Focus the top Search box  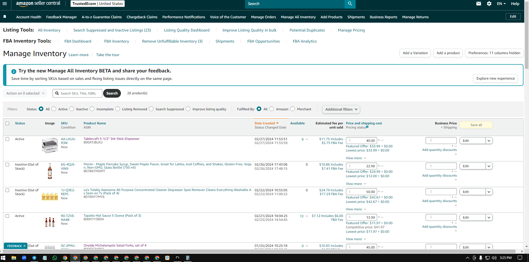coord(295,4)
